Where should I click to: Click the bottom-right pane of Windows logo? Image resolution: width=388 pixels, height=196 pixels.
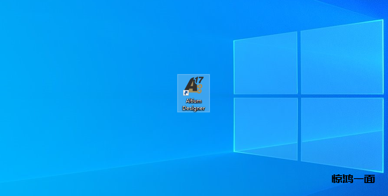pyautogui.click(x=342, y=134)
